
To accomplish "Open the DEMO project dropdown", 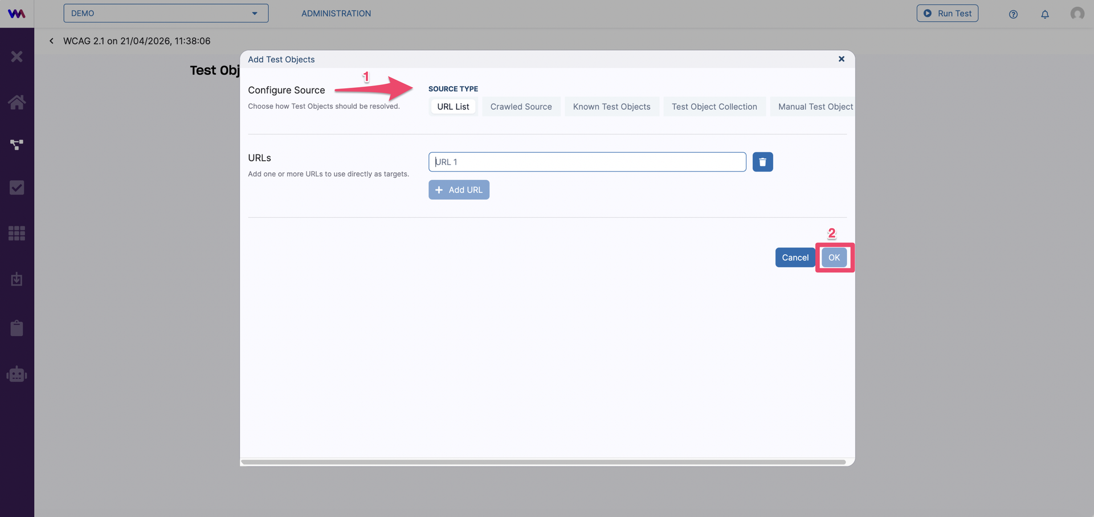I will 166,13.
